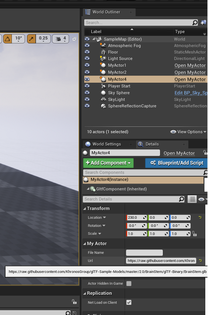Sort outliner by Type column header
The height and width of the screenshot is (315, 208).
pos(180,32)
